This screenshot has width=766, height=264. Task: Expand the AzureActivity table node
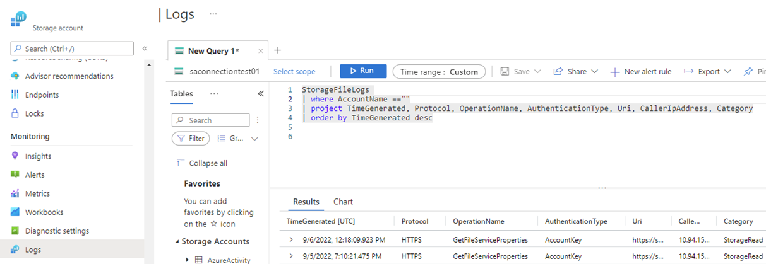pos(188,260)
